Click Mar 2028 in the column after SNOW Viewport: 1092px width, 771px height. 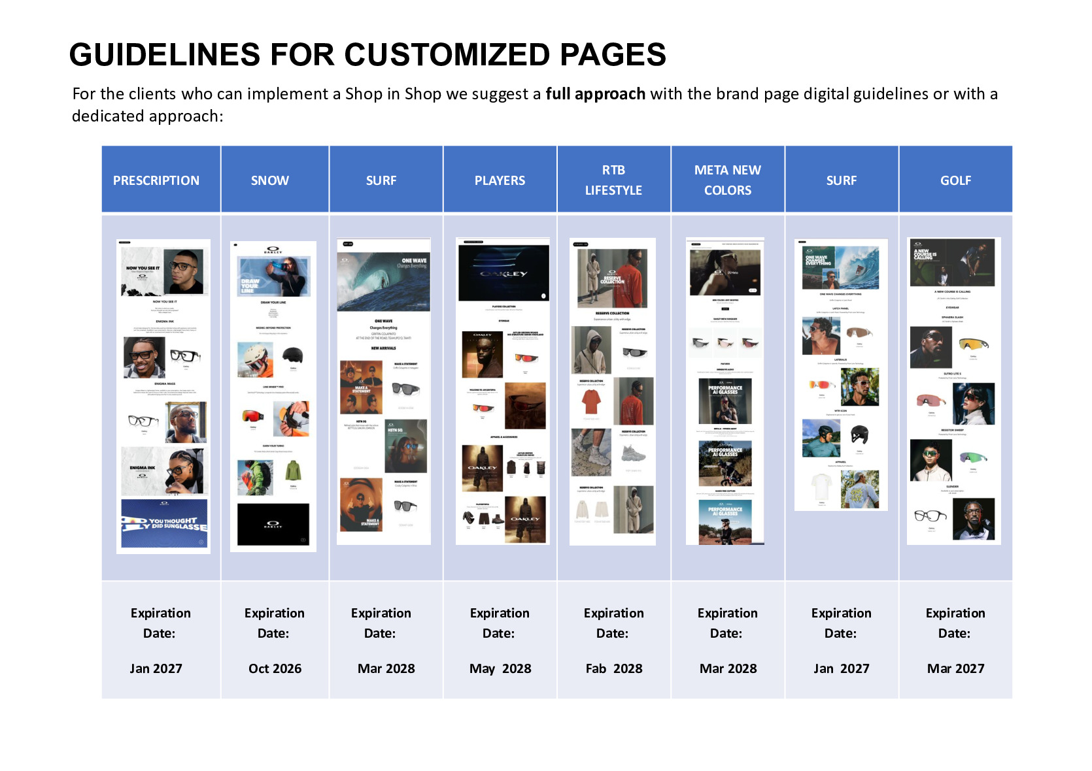click(x=386, y=668)
